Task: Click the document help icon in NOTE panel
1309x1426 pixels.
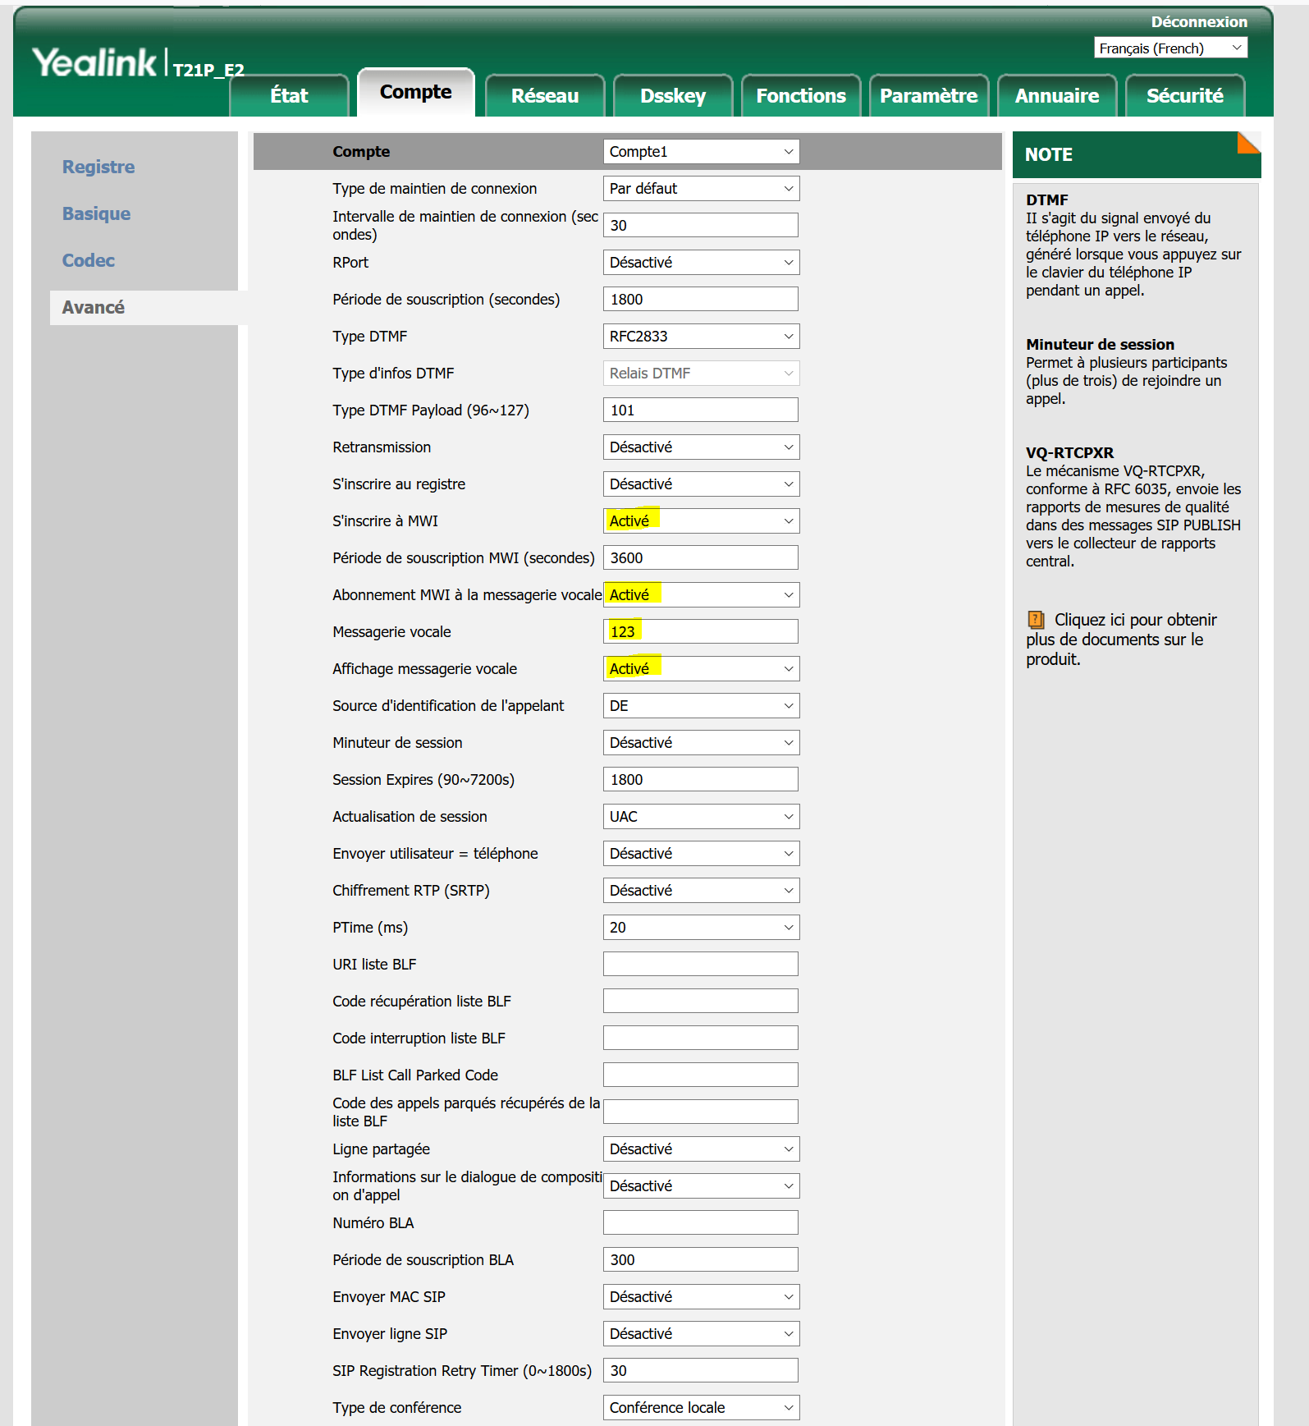Action: click(x=1036, y=620)
